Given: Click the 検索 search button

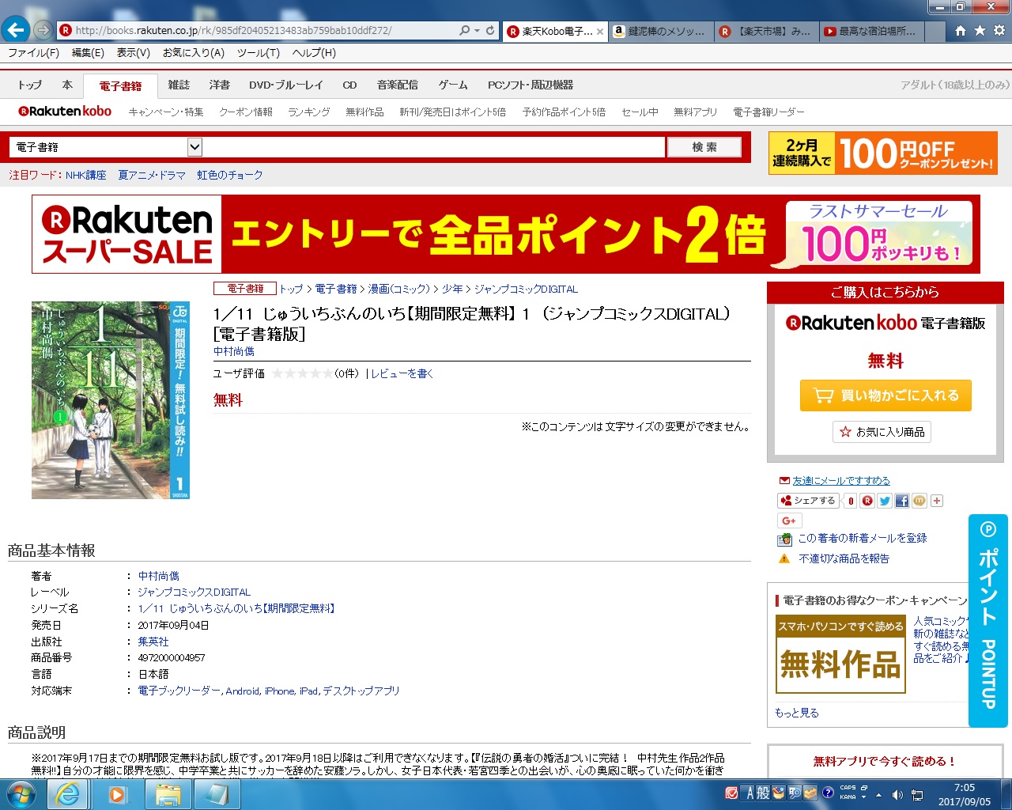Looking at the screenshot, I should pyautogui.click(x=704, y=147).
